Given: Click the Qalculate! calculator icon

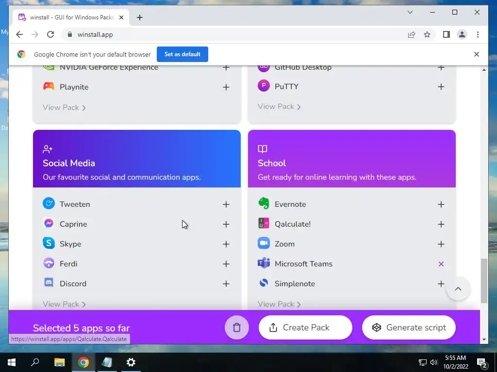Looking at the screenshot, I should pos(264,223).
